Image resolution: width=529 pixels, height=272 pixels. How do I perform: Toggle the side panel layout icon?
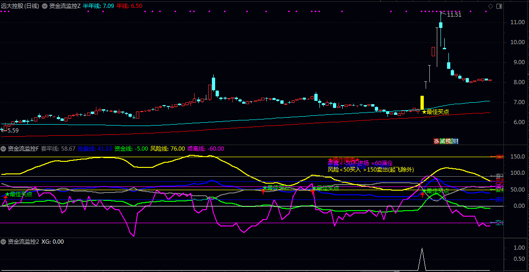499,6
